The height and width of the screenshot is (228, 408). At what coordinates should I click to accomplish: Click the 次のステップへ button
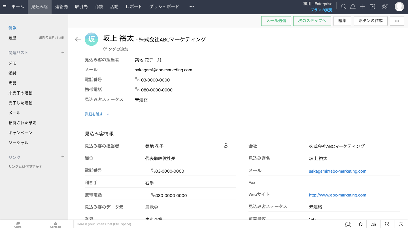click(312, 21)
